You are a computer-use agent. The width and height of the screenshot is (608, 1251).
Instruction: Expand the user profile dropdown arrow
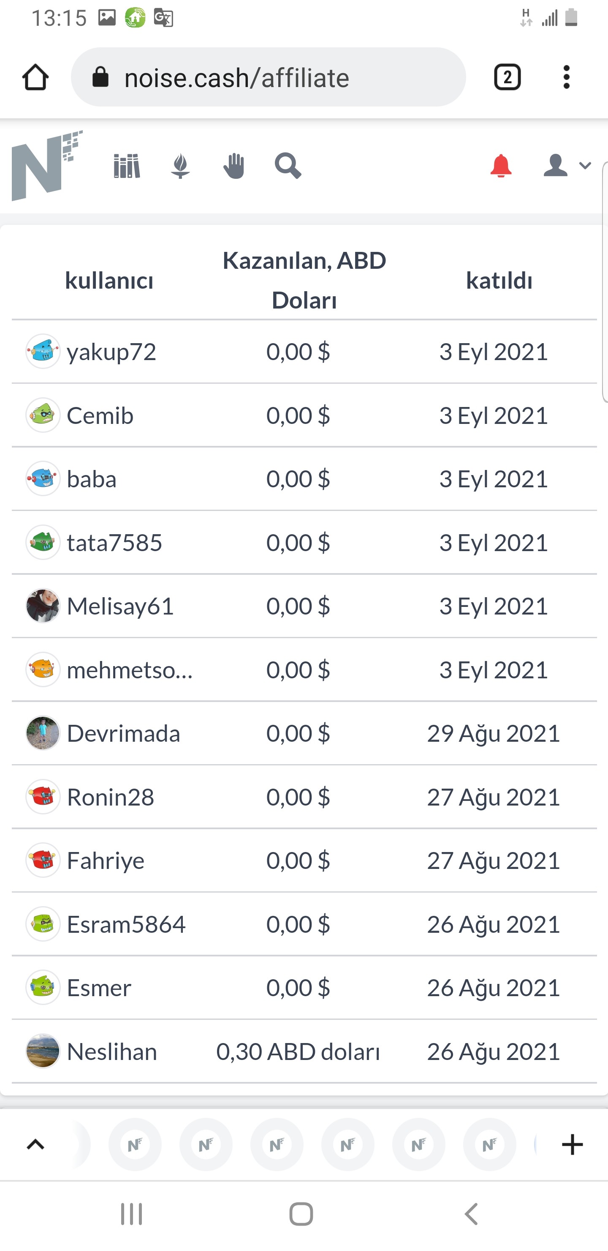click(585, 166)
